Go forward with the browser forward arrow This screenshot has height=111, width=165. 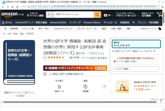(x=8, y=7)
